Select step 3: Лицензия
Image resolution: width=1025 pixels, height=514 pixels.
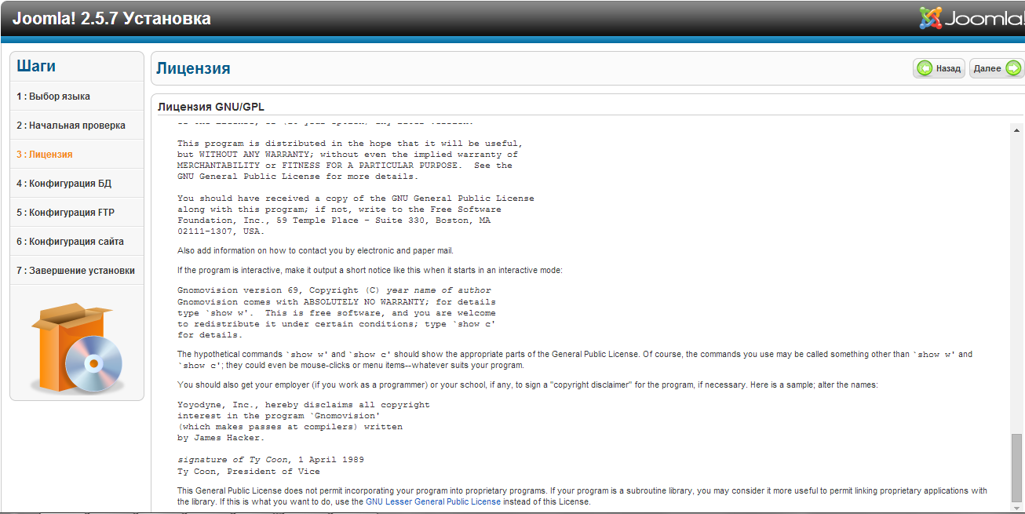click(77, 155)
